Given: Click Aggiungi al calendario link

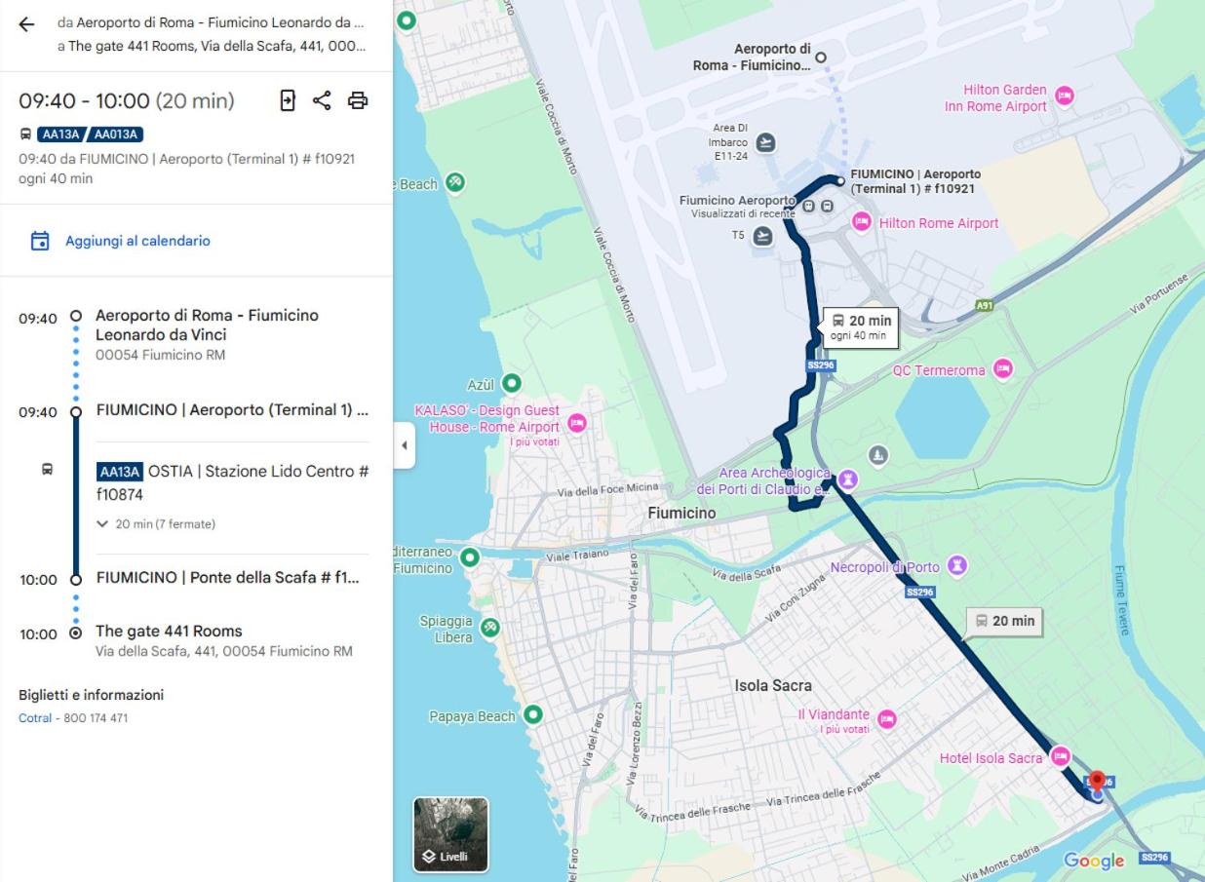Looking at the screenshot, I should (x=137, y=241).
